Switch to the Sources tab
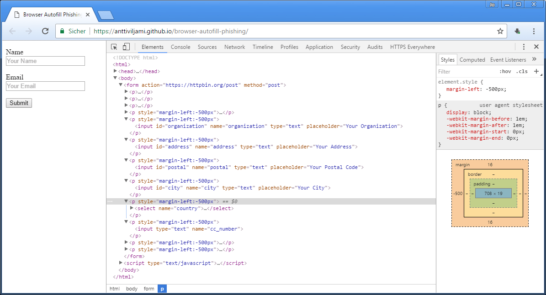546x295 pixels. click(207, 47)
